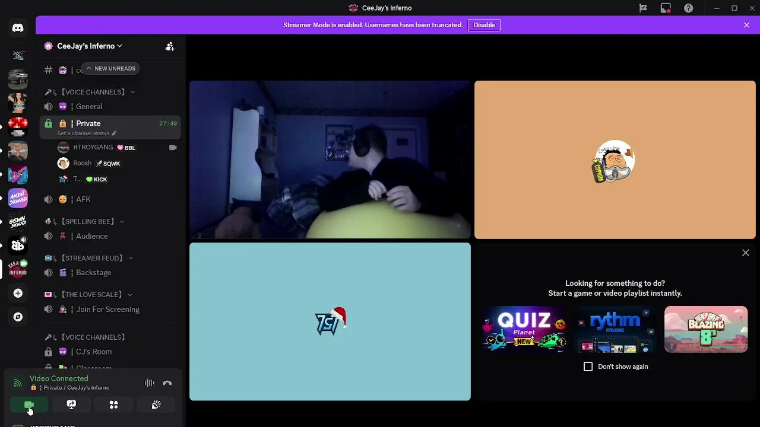This screenshot has height=427, width=760.
Task: Open the Gewn Skwad server icon
Action: [x=18, y=222]
